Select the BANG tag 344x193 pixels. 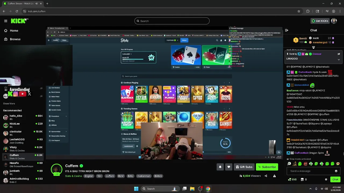pyautogui.click(x=158, y=176)
